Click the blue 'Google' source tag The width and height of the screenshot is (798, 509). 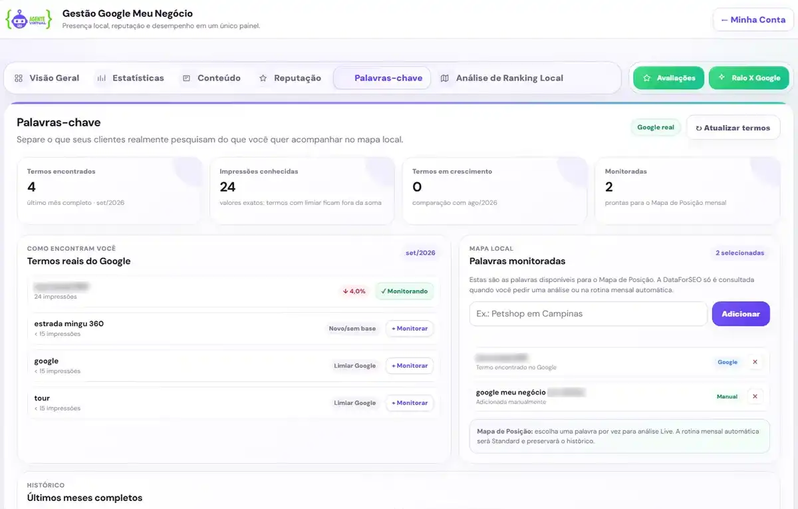tap(728, 362)
